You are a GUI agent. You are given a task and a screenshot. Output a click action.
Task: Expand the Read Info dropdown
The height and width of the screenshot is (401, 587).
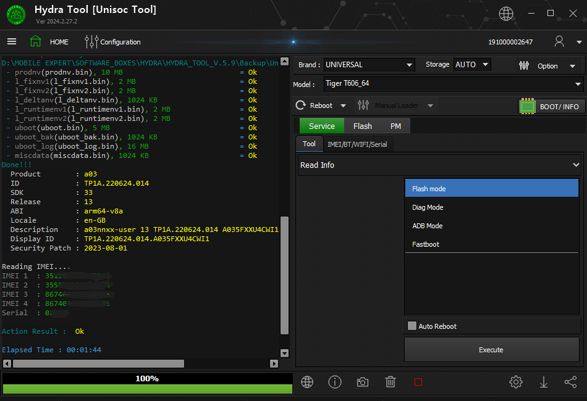pyautogui.click(x=576, y=165)
